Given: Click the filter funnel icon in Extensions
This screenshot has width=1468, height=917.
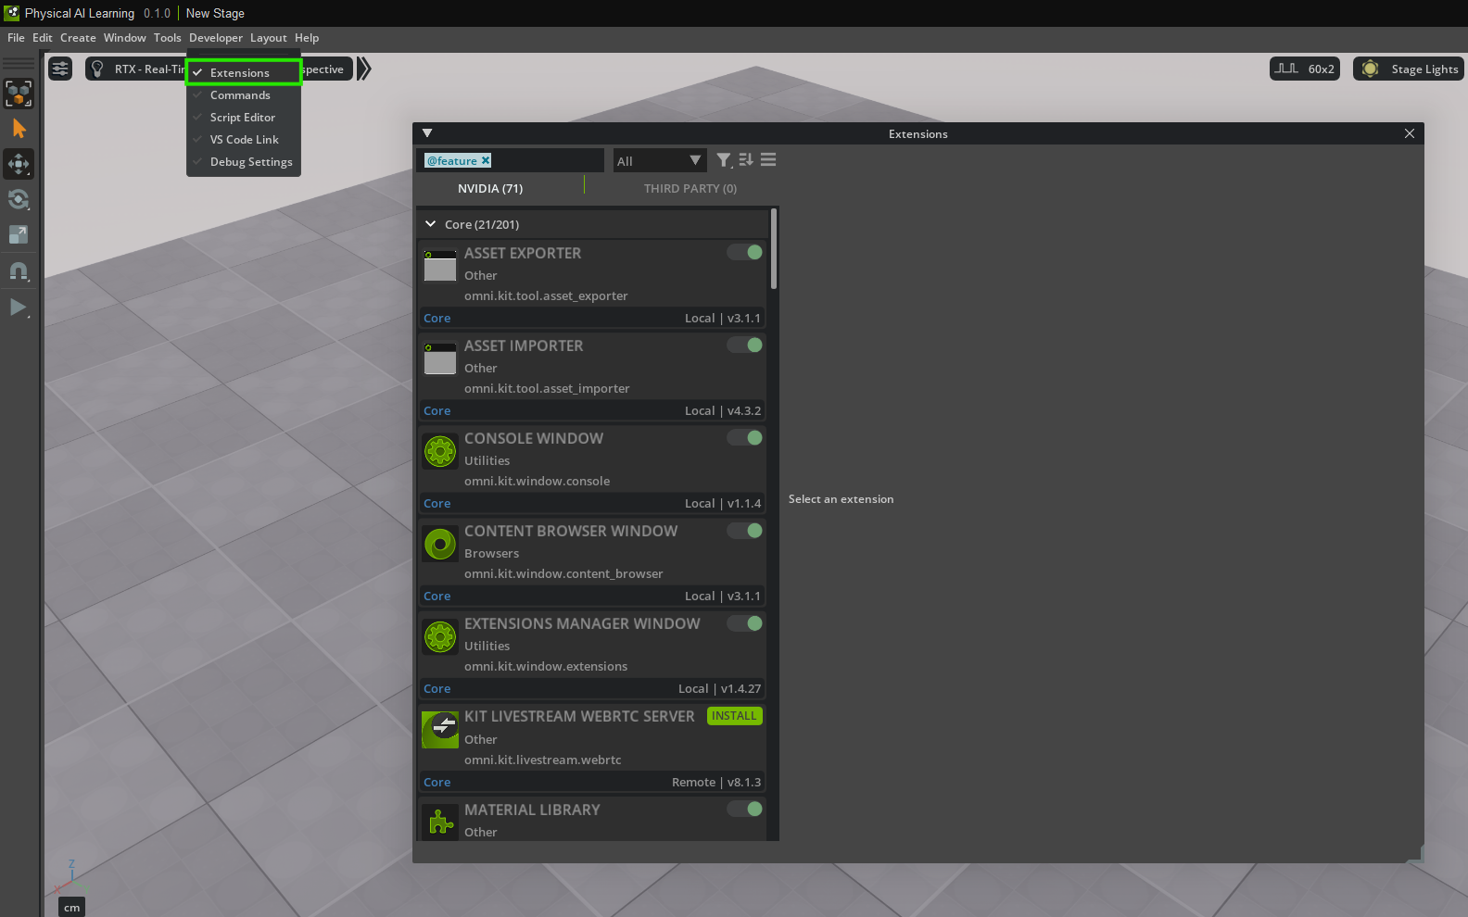Looking at the screenshot, I should 724,160.
